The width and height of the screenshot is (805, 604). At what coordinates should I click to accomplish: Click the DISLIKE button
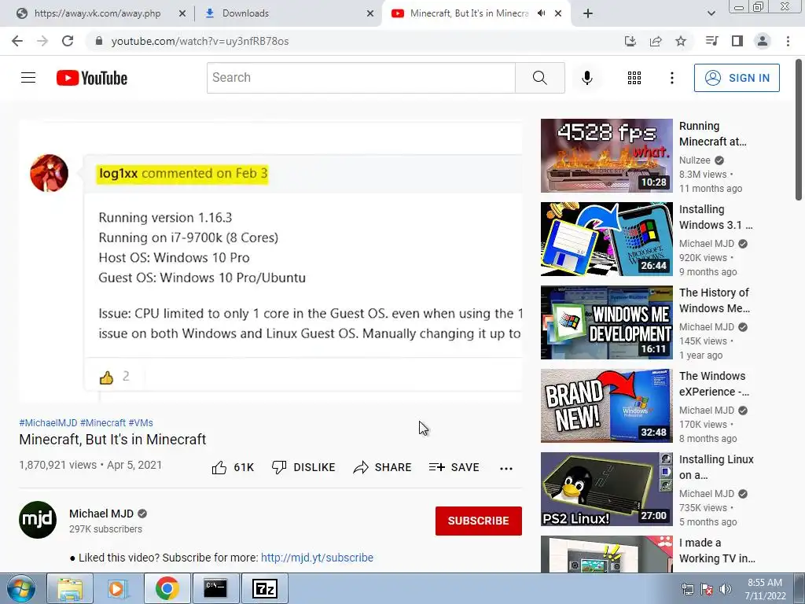[x=303, y=467]
